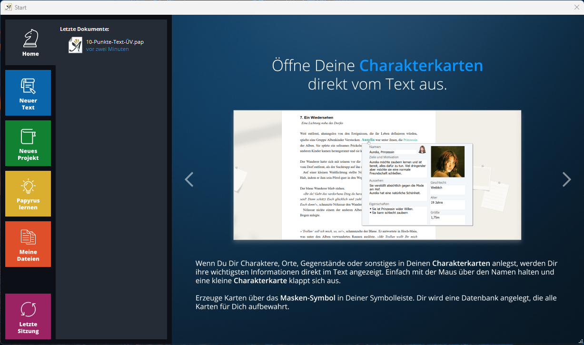Restore Letzte Sitzung tile
Image resolution: width=584 pixels, height=345 pixels.
(x=28, y=316)
